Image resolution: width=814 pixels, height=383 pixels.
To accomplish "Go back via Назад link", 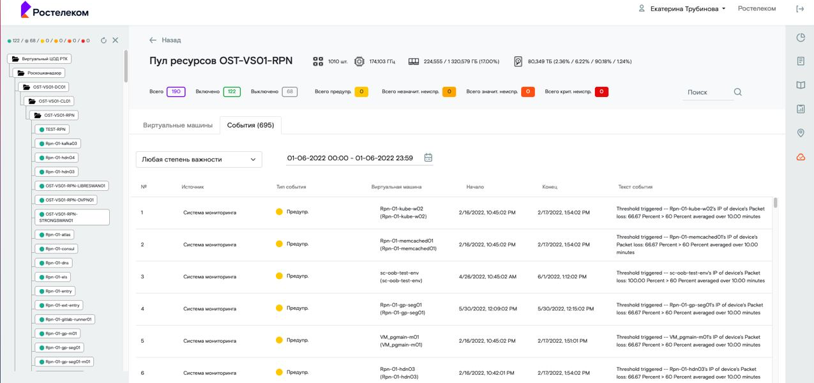I will [x=165, y=40].
